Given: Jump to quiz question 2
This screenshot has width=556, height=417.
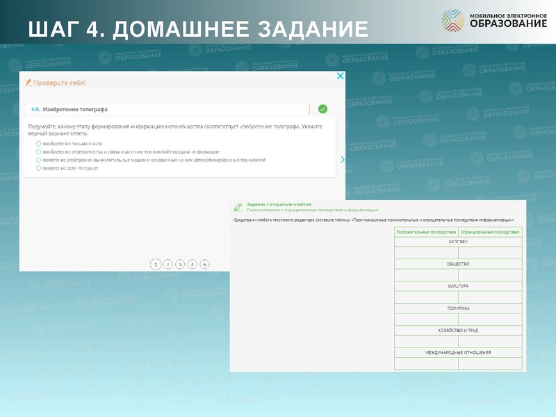Looking at the screenshot, I should (x=167, y=264).
